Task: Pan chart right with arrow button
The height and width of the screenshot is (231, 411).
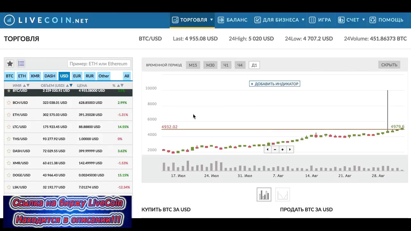Action: (290, 150)
